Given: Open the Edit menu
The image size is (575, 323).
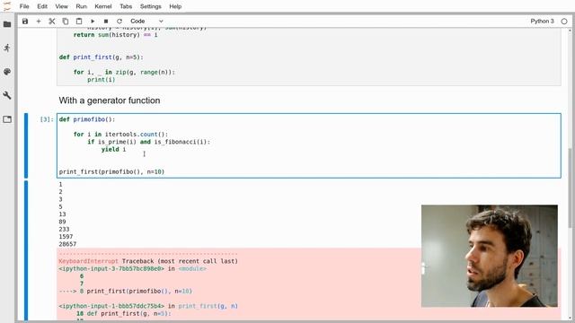Looking at the screenshot, I should [42, 6].
